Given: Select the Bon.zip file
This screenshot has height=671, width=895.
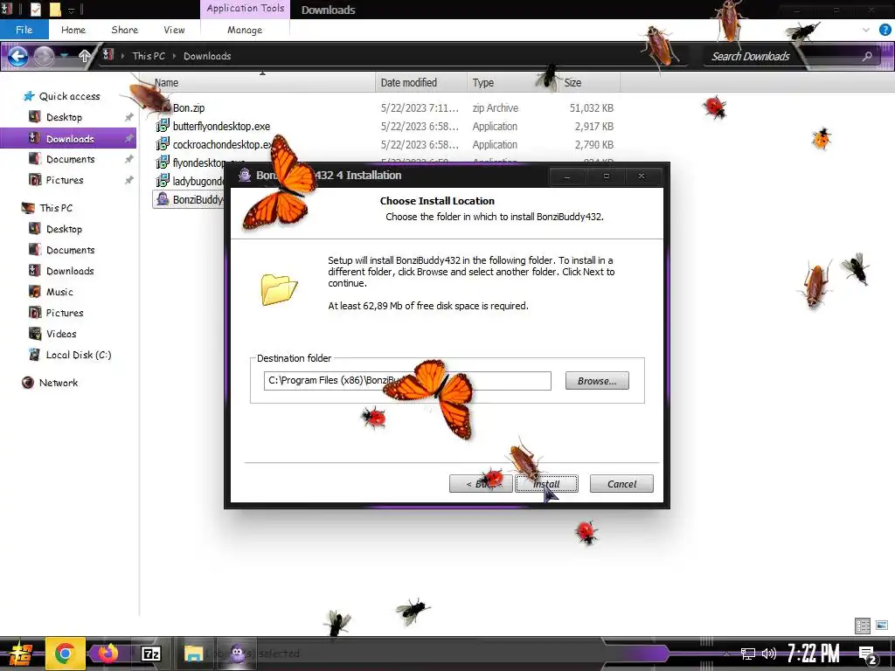Looking at the screenshot, I should (x=189, y=107).
